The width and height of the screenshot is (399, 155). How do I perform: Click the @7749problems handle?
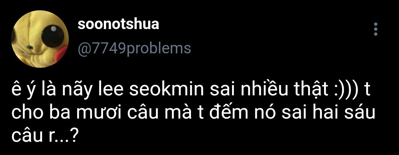click(x=134, y=48)
